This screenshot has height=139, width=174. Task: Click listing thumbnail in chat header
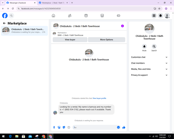click(56, 26)
